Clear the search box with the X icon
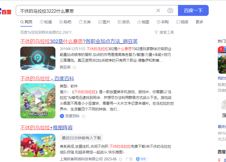 click(x=158, y=10)
